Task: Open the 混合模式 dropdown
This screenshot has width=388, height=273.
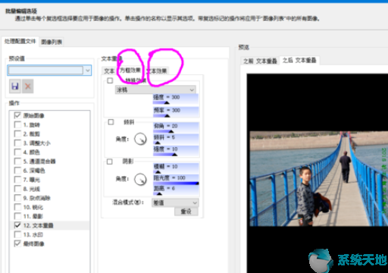Action: click(x=175, y=202)
